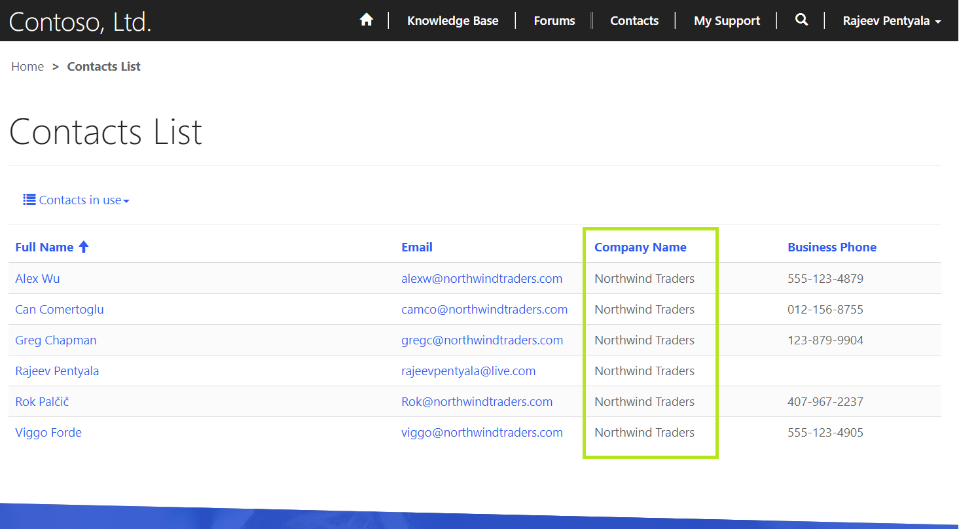
Task: Sort the list by Business Phone column
Action: point(832,247)
